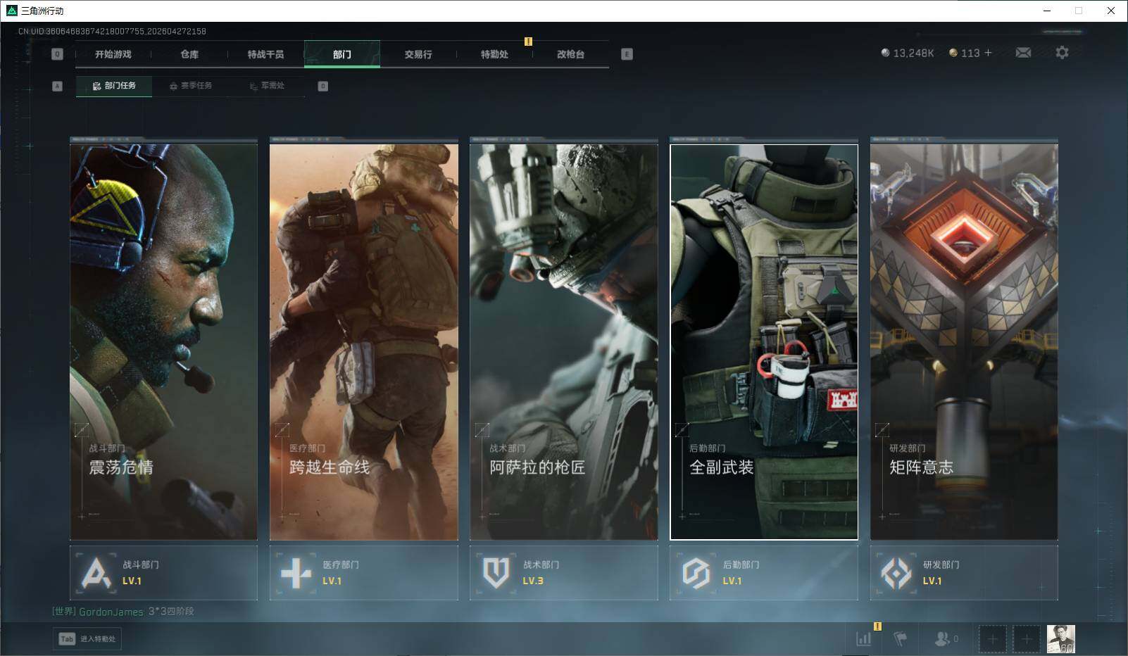Open the friends list icon

[942, 638]
